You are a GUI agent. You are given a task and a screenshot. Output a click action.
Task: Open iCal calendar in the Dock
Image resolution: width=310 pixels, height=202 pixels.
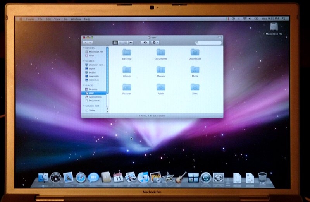[x=118, y=177]
